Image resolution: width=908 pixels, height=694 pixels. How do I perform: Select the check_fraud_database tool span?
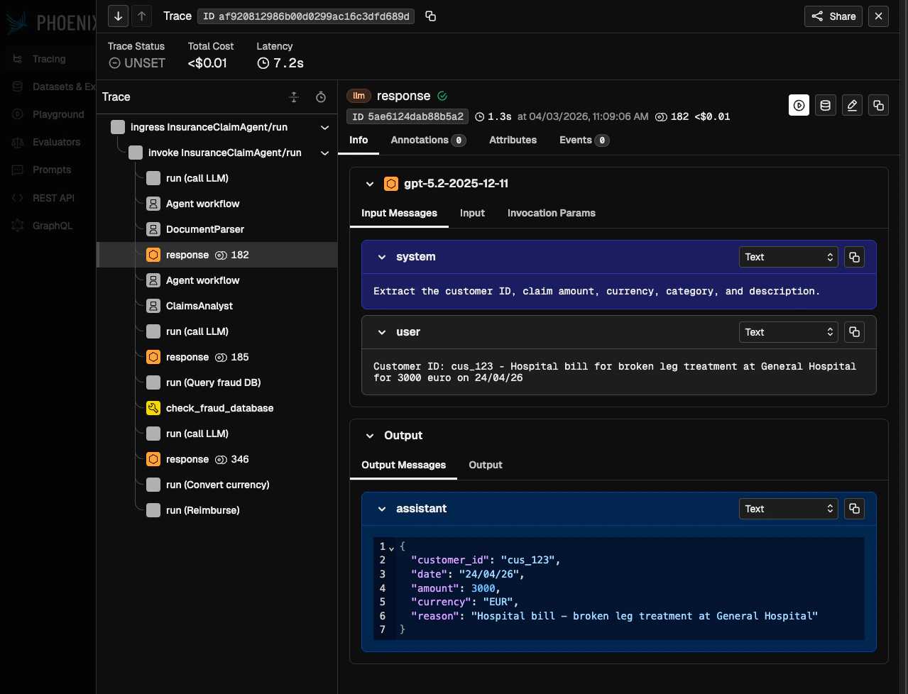[219, 408]
